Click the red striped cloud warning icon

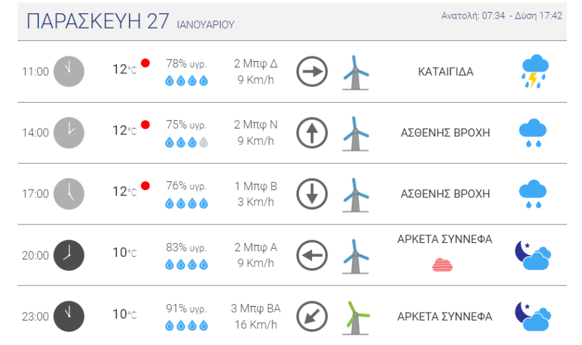pyautogui.click(x=442, y=265)
